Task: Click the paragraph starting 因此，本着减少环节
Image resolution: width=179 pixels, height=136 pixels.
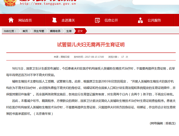Action: tap(91, 107)
